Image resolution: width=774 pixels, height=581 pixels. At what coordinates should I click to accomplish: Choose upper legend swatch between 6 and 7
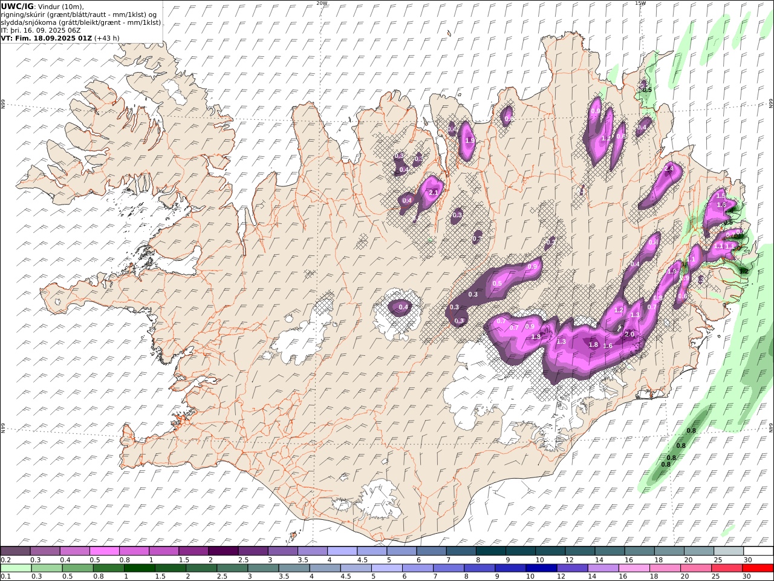click(x=431, y=551)
